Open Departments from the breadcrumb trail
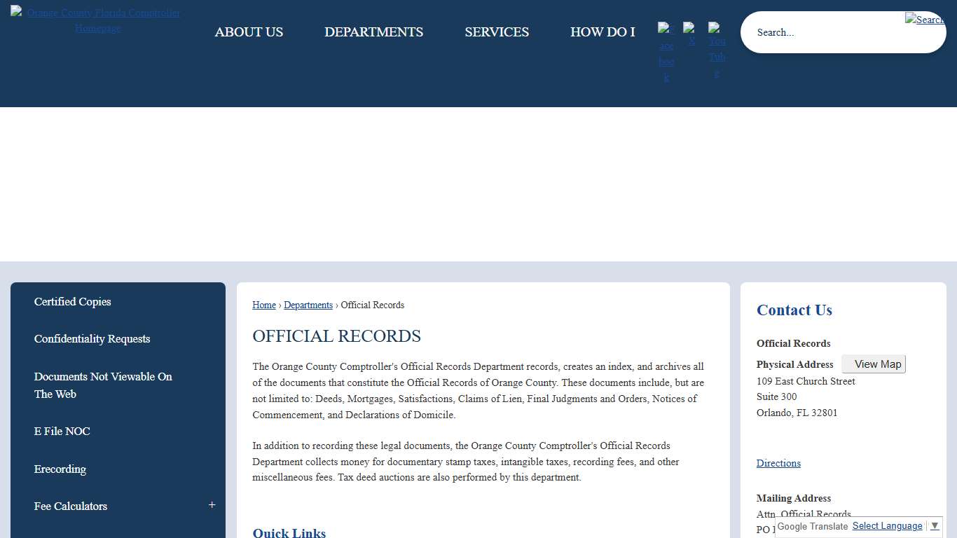The height and width of the screenshot is (538, 957). (x=308, y=305)
